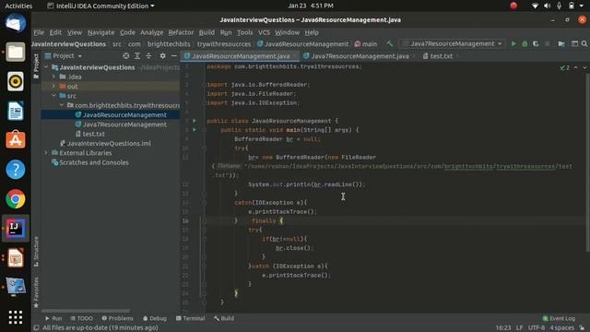Expand External Libraries node
The image size is (590, 332).
pyautogui.click(x=46, y=153)
